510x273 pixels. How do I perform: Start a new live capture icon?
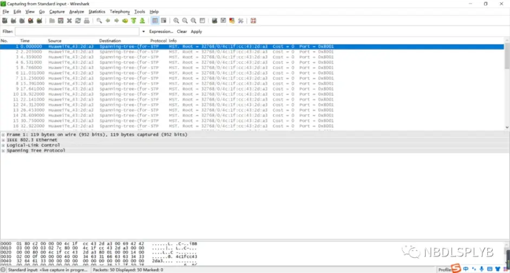(22, 21)
